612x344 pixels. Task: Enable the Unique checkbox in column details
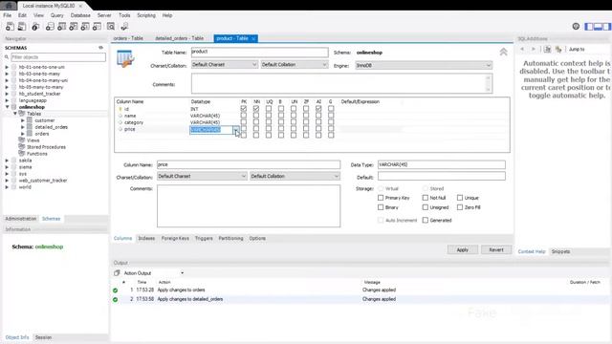tap(460, 198)
